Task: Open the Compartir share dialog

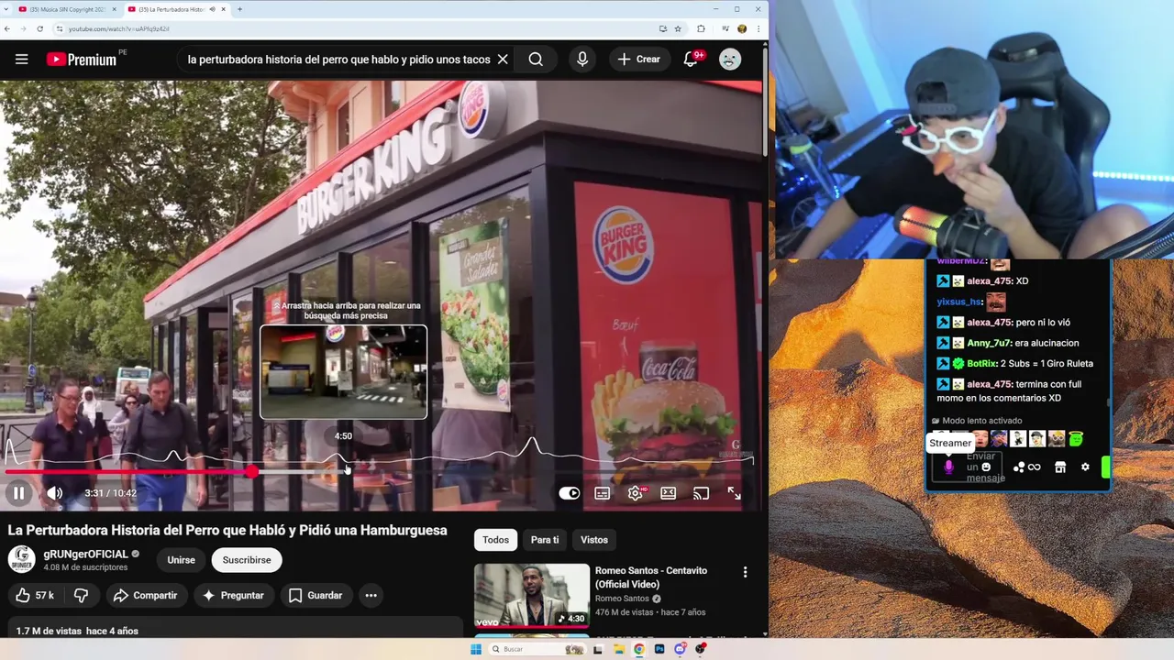Action: click(x=145, y=596)
